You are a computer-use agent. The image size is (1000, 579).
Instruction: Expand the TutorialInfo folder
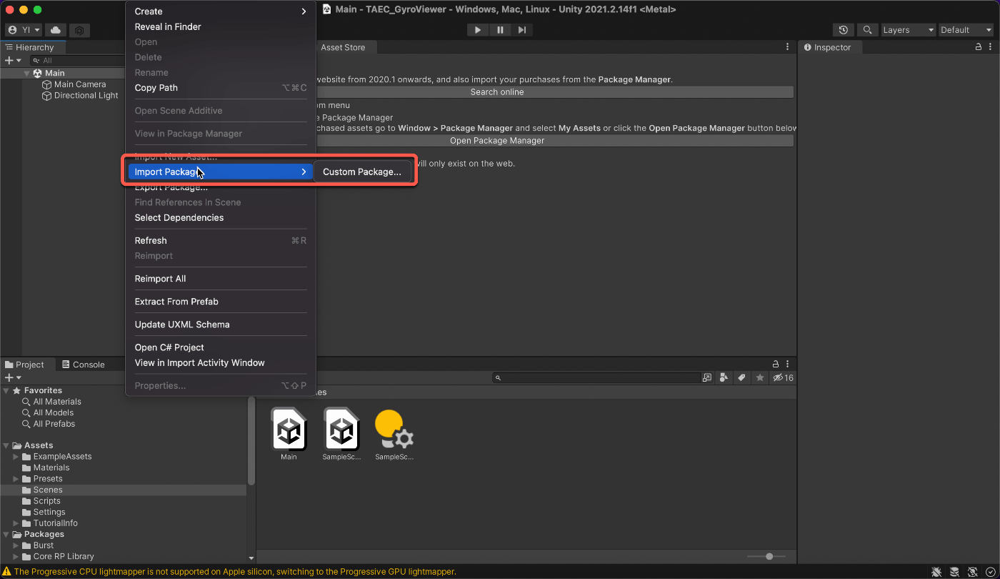click(16, 523)
